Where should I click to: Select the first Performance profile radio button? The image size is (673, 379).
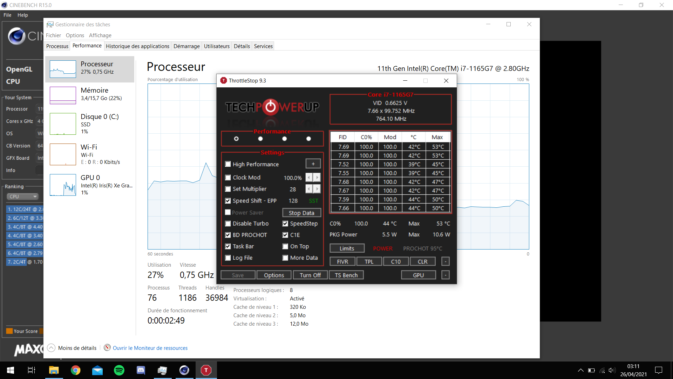236,139
